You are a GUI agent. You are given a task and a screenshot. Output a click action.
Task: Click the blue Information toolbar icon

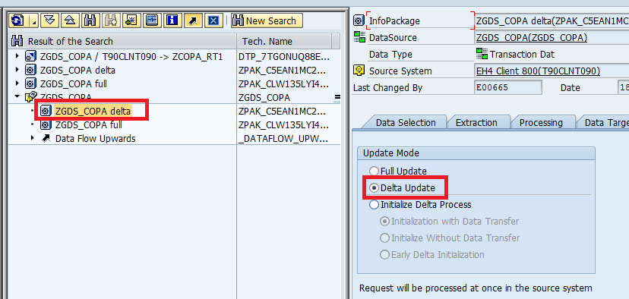172,20
